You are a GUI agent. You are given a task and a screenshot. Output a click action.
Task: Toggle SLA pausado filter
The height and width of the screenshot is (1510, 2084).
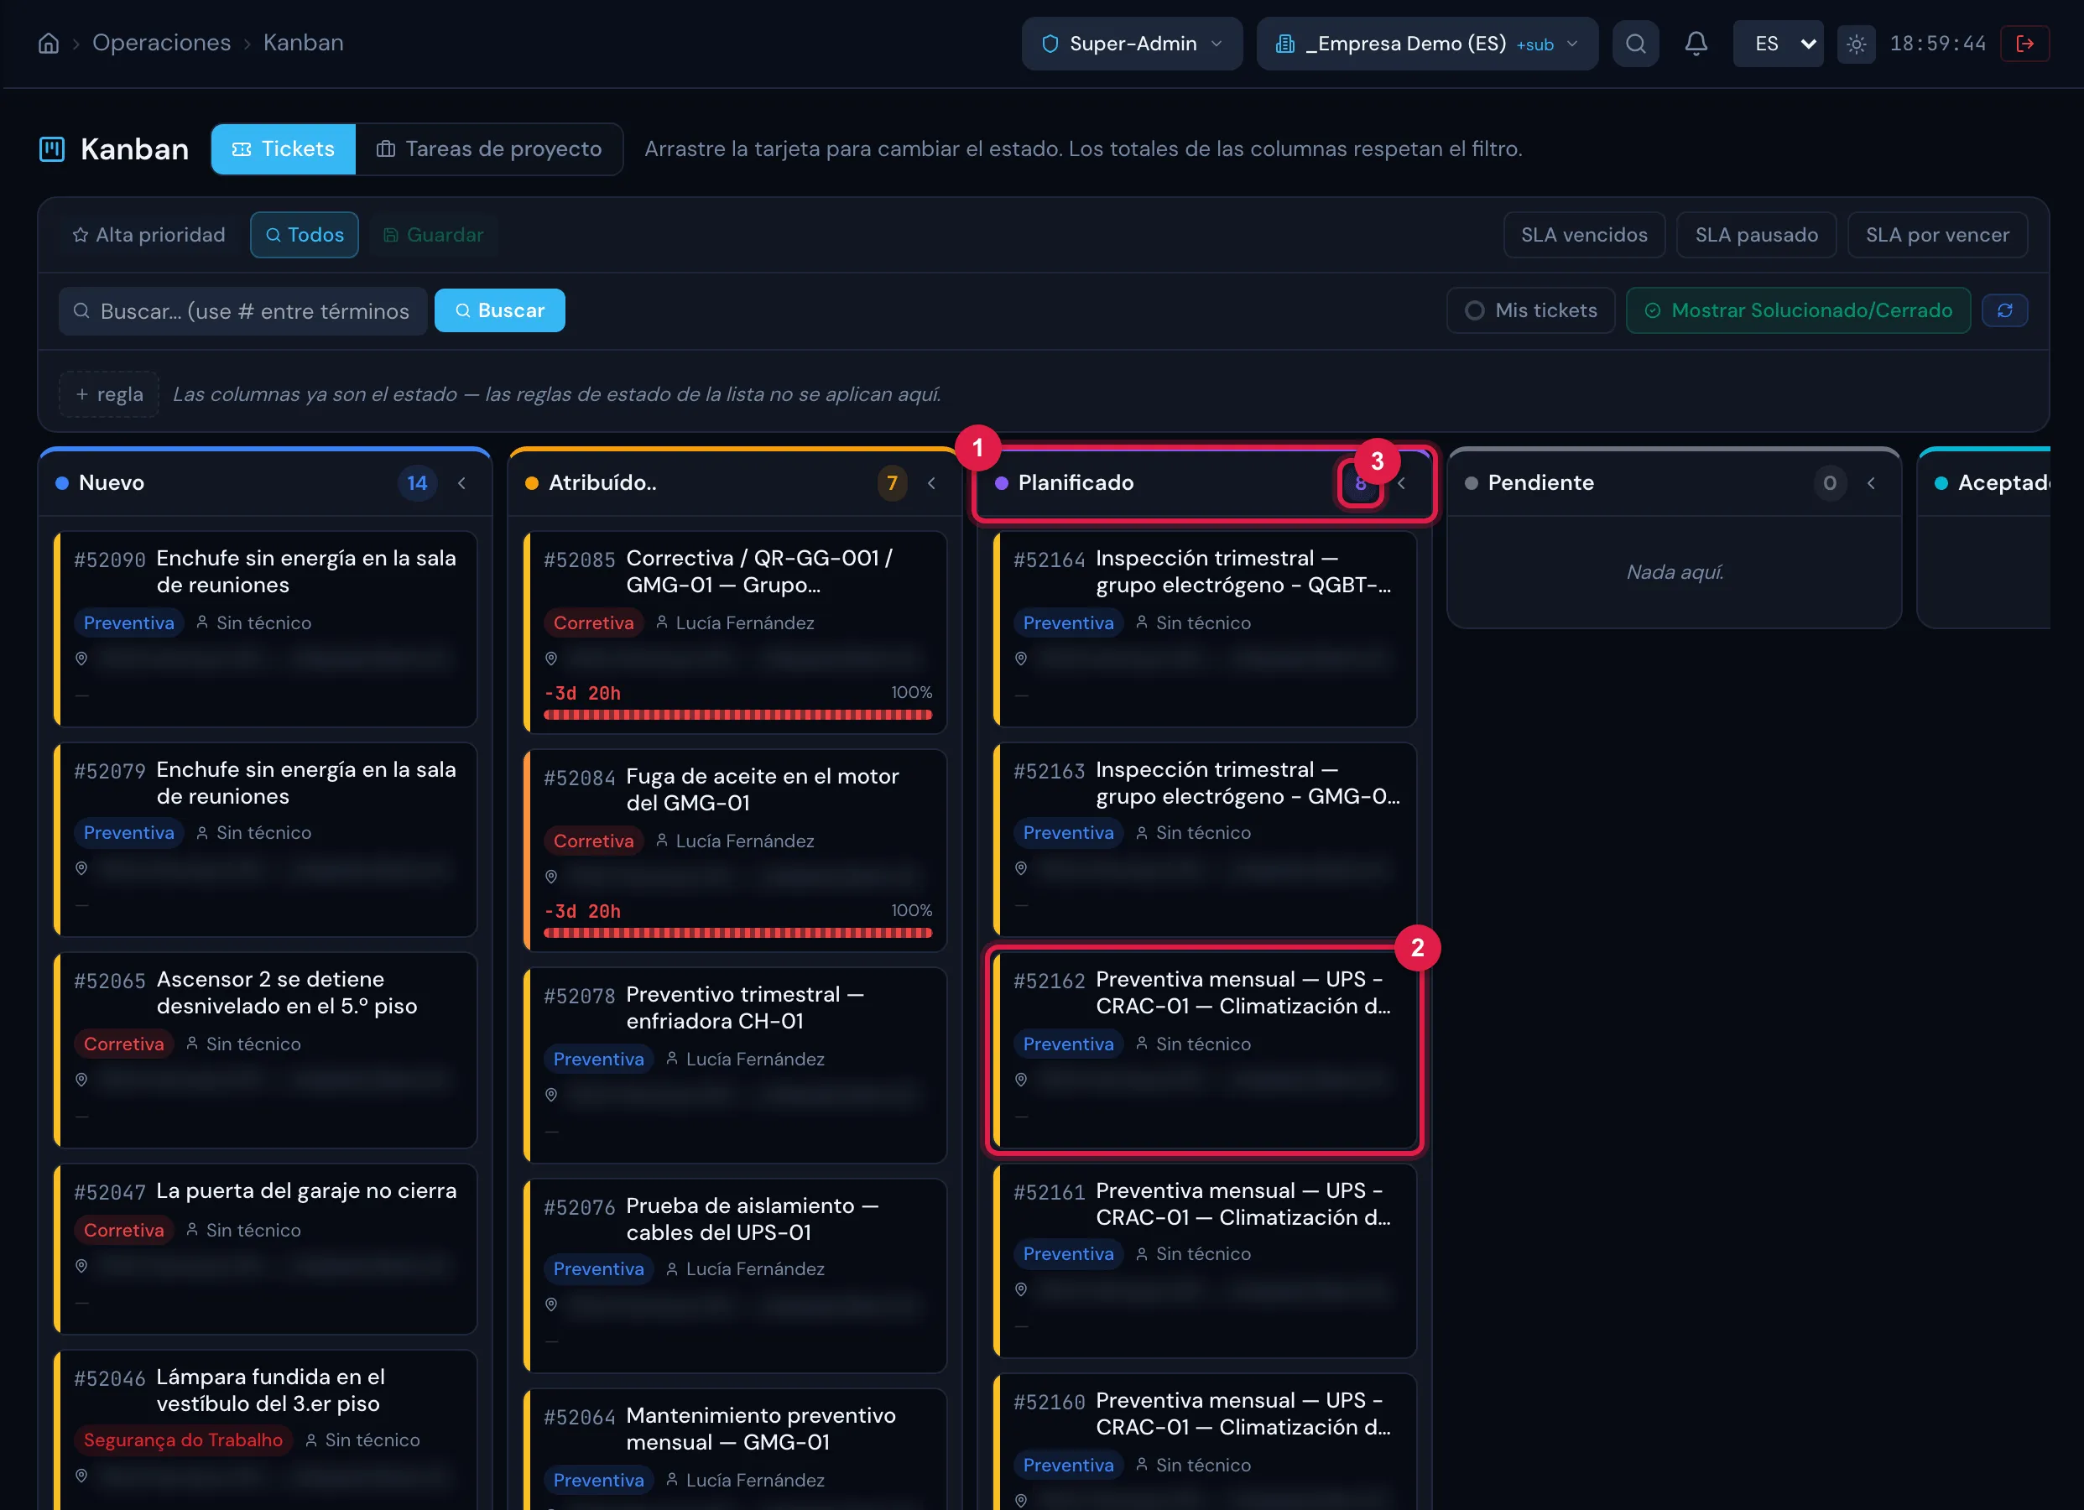pyautogui.click(x=1756, y=235)
